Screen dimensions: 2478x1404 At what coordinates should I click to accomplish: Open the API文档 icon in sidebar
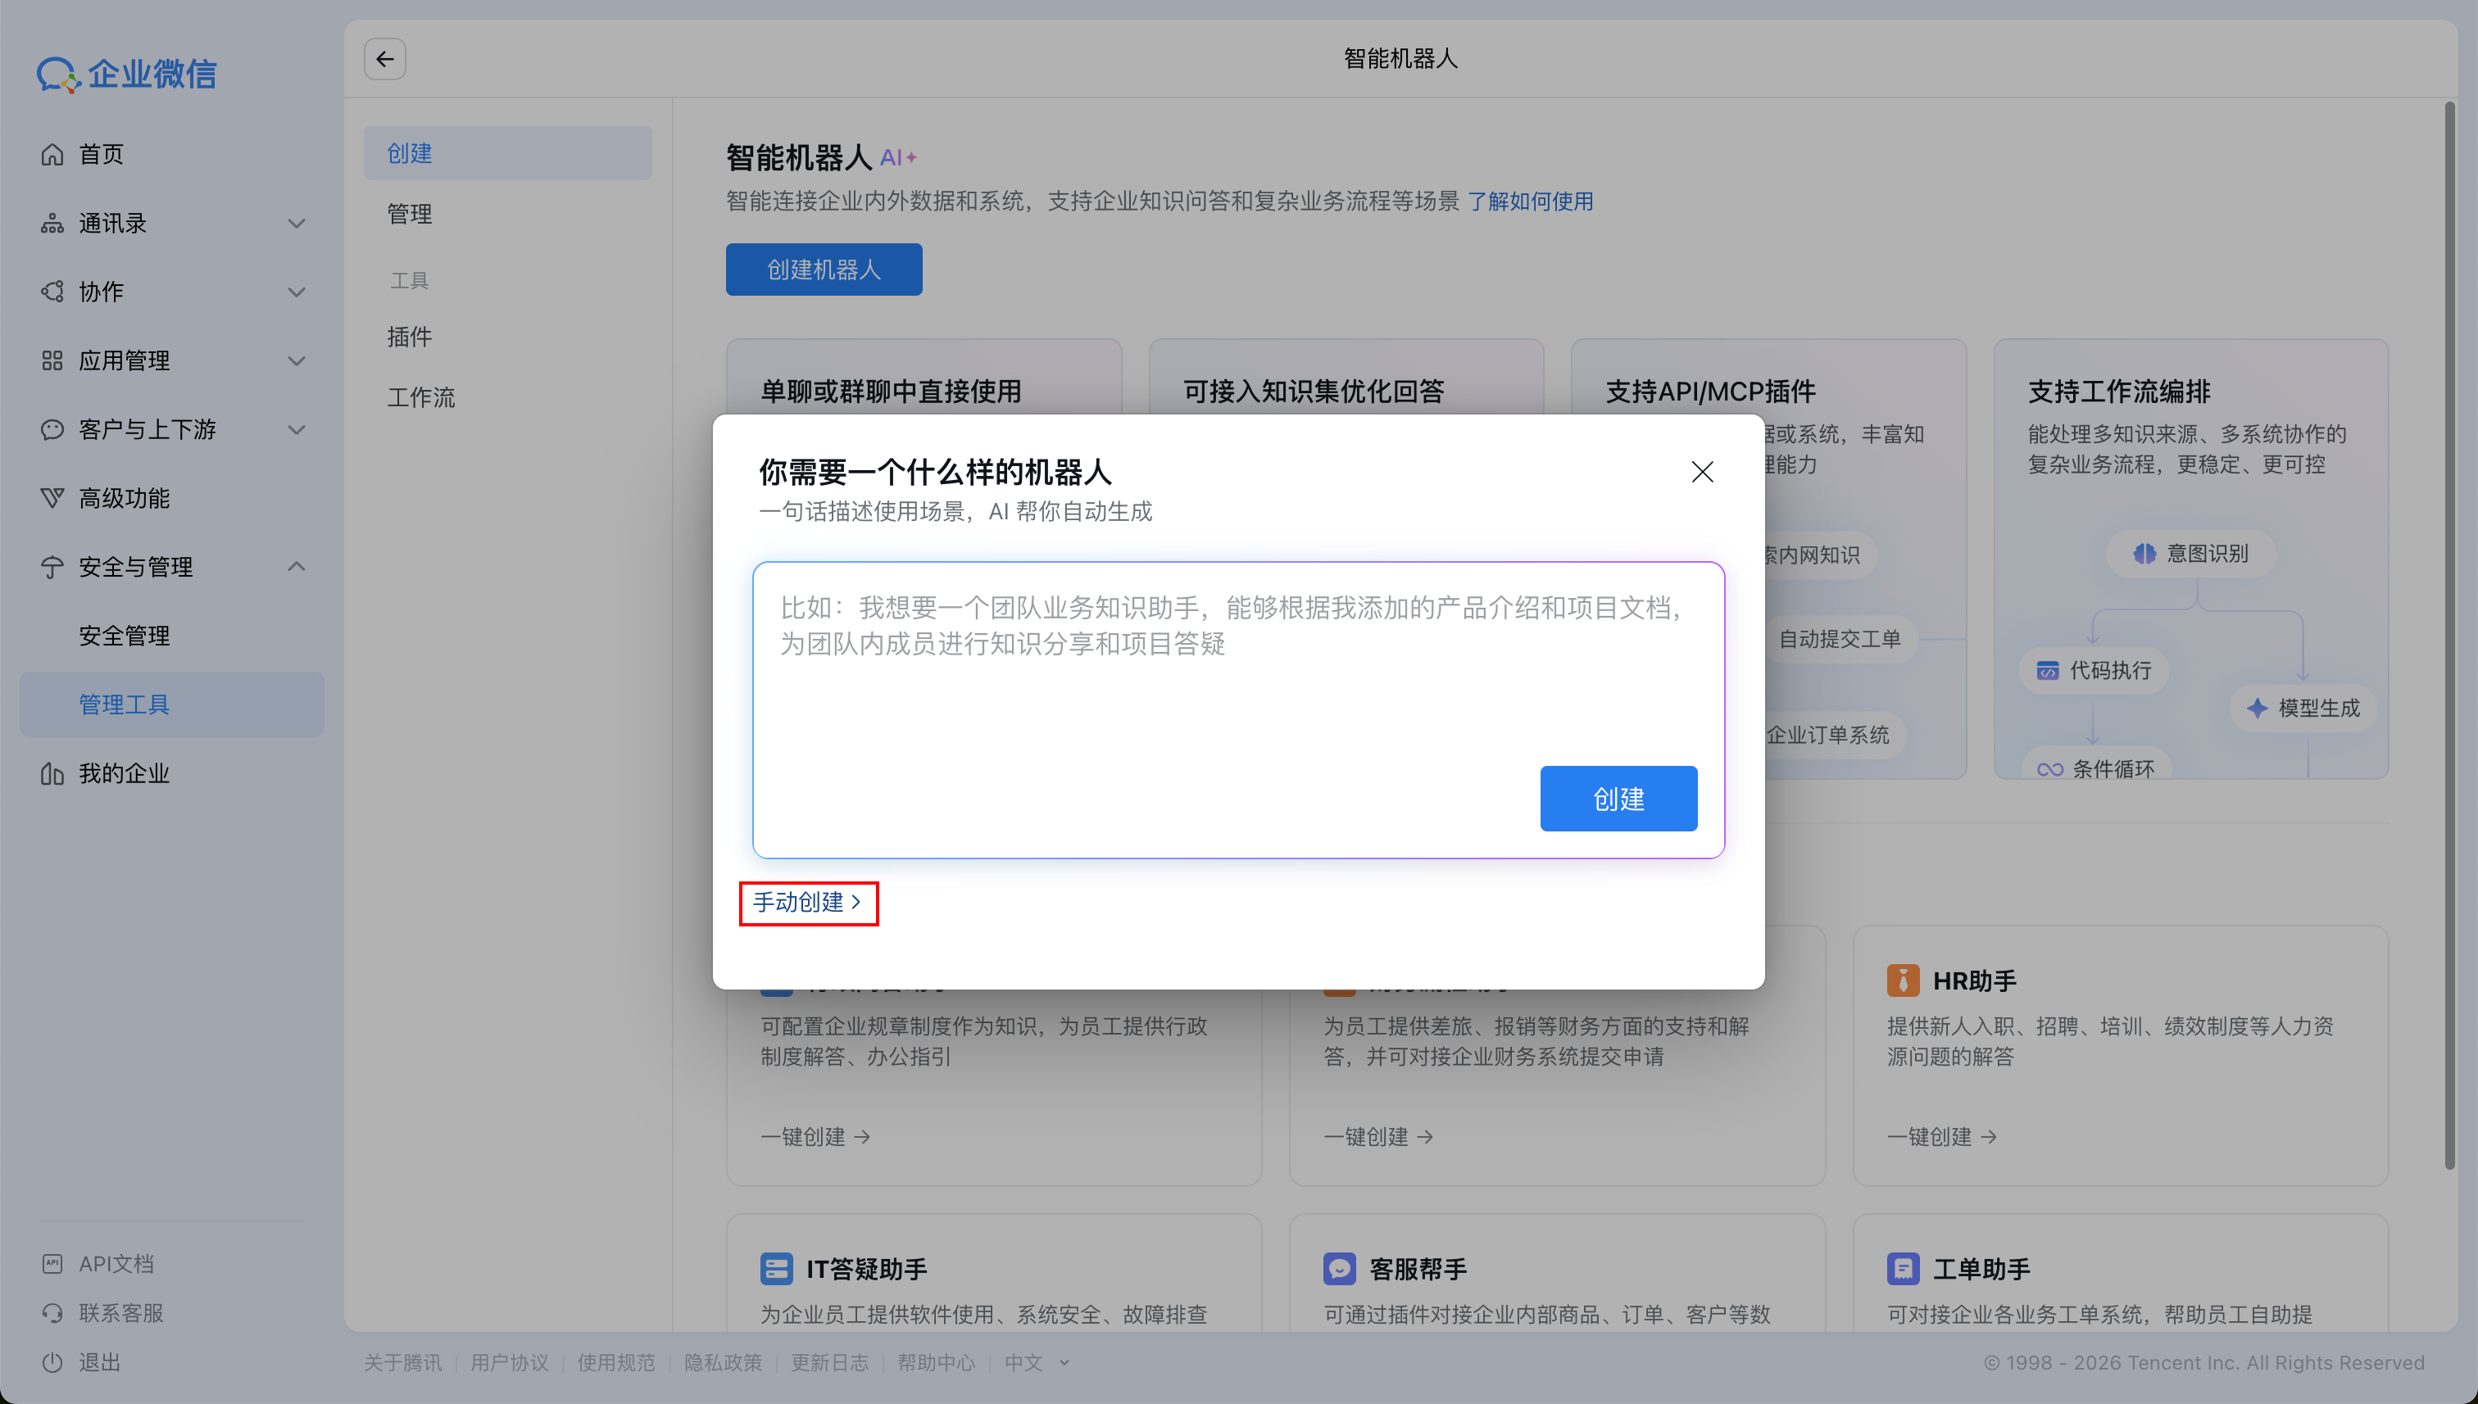53,1262
